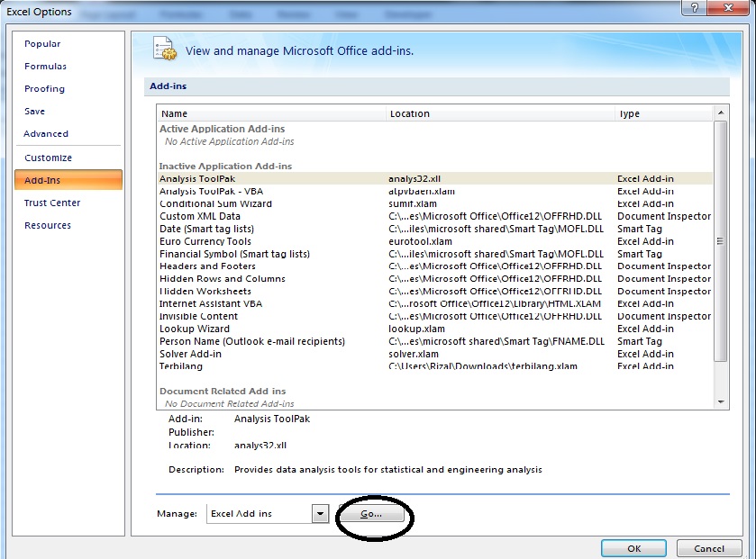Select Person Name (Outlook e-mail recipients) row
Viewport: 756px width, 559px height.
pos(435,342)
